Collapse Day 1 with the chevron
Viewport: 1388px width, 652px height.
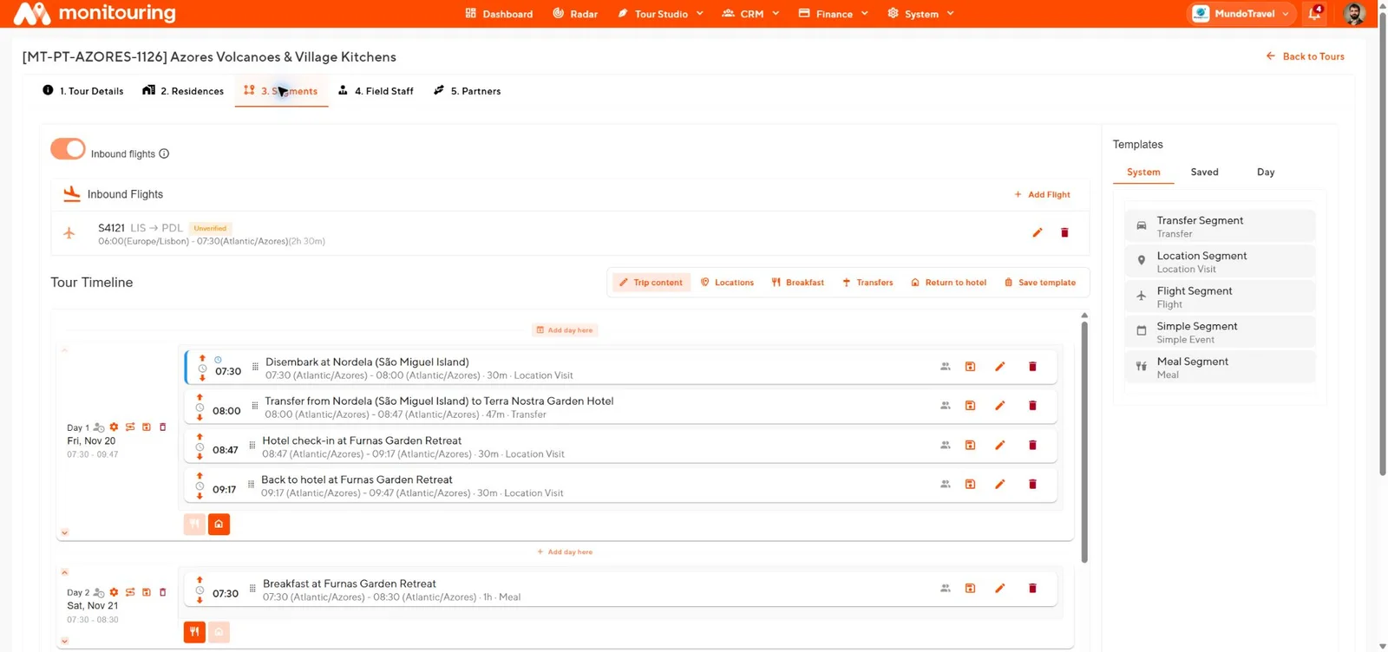coord(64,350)
